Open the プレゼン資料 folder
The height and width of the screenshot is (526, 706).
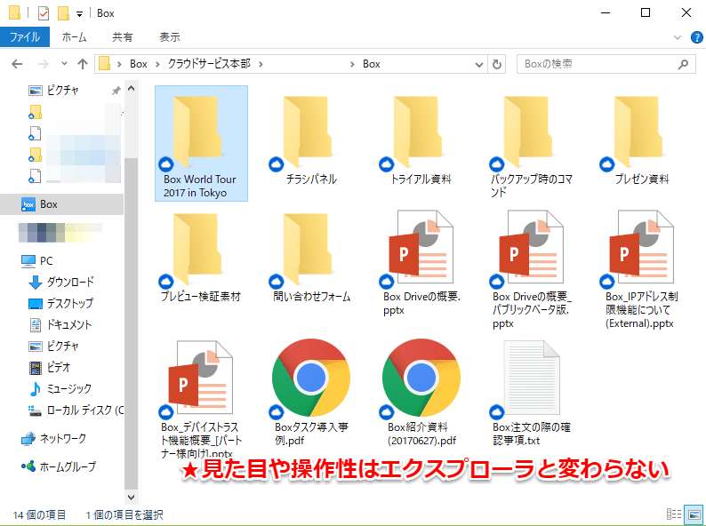coord(642,139)
